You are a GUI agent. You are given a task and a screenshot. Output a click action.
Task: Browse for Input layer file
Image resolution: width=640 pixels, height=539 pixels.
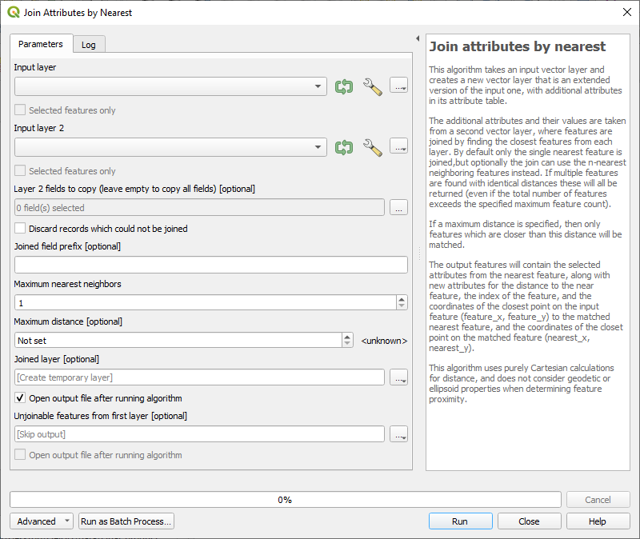[398, 86]
